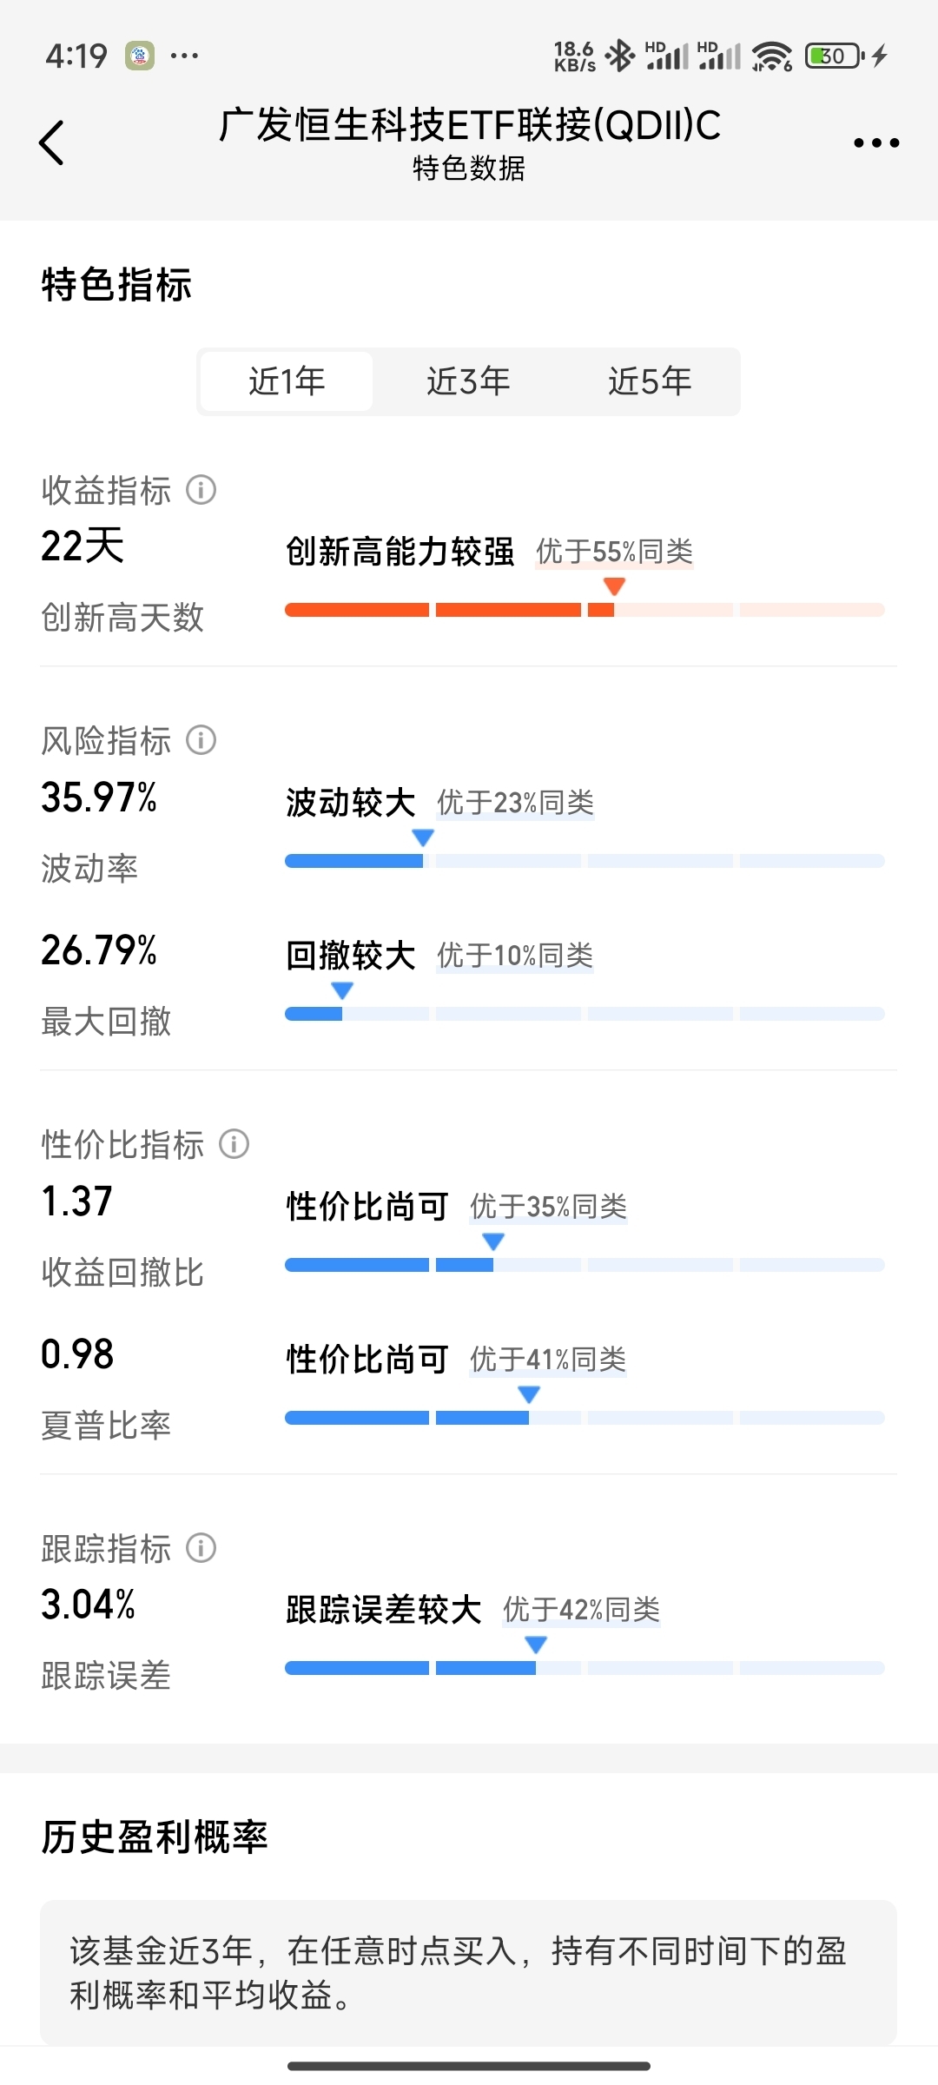Tap info icon beside 跟踪指标

[x=201, y=1547]
